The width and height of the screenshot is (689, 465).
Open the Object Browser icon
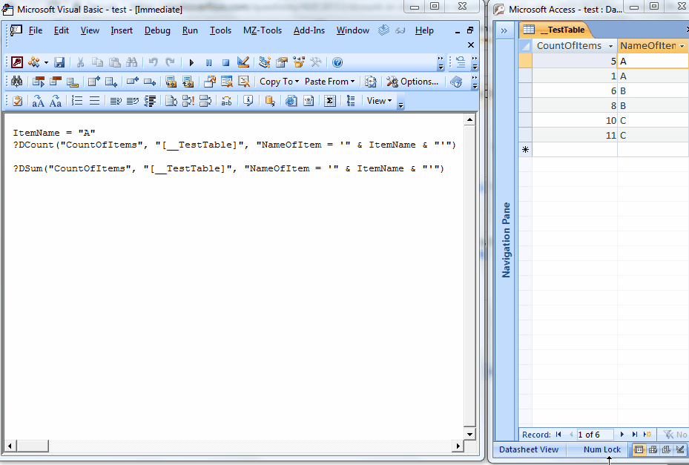(298, 62)
